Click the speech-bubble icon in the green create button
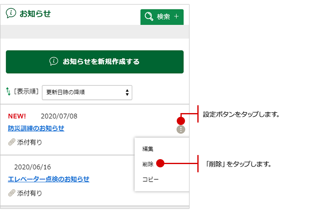This screenshot has height=213, width=309. (x=54, y=62)
